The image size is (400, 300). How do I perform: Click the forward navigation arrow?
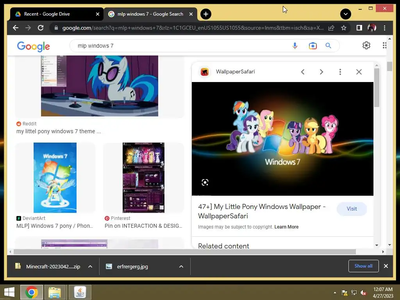pos(28,28)
